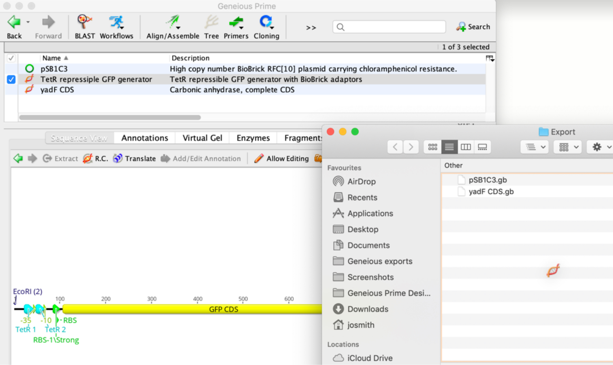Switch Finder to list view
Image resolution: width=613 pixels, height=365 pixels.
[x=449, y=147]
